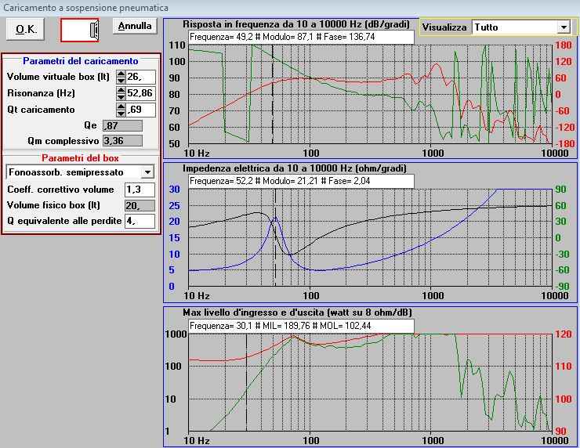
Task: Click the 'Impedenza elettrica' graph title
Action: [x=295, y=168]
